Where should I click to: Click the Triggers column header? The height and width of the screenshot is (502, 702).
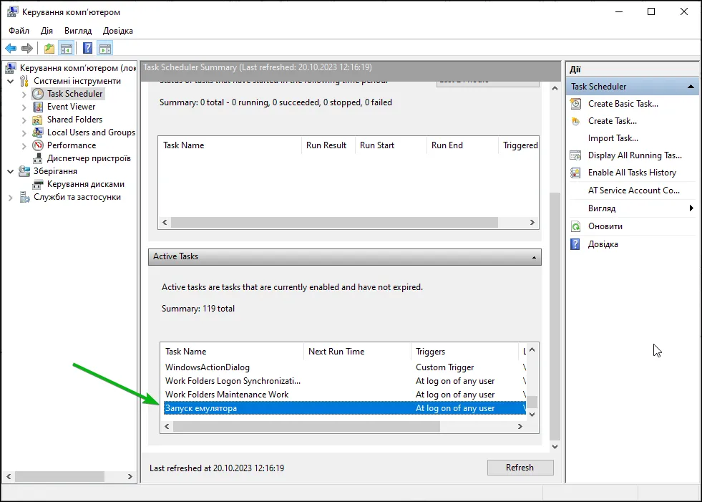point(464,352)
